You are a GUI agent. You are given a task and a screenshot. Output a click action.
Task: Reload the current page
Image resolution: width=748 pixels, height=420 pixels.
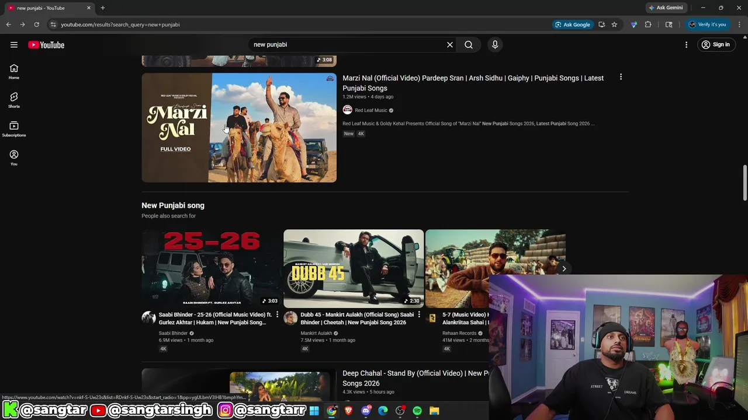[36, 24]
